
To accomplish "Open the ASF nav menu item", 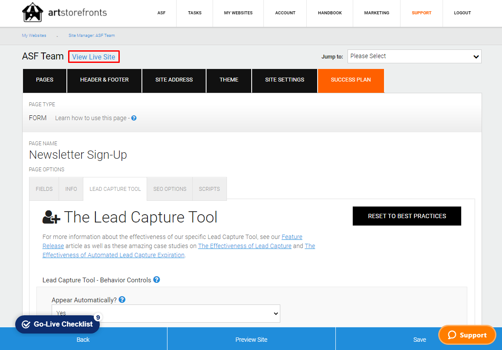I will point(161,13).
